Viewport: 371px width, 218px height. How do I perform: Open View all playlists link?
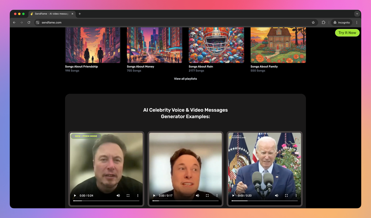185,79
